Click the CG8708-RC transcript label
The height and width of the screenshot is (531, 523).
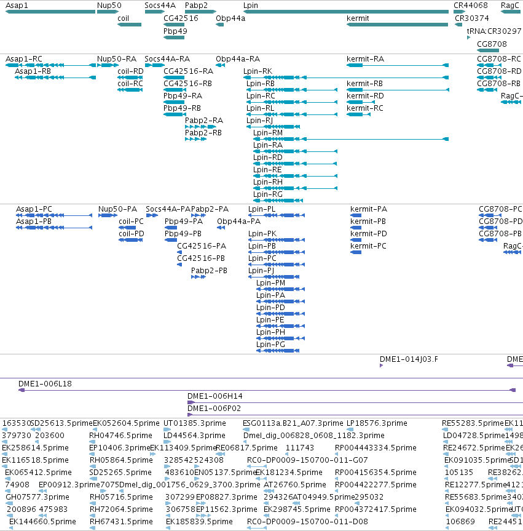(x=499, y=59)
